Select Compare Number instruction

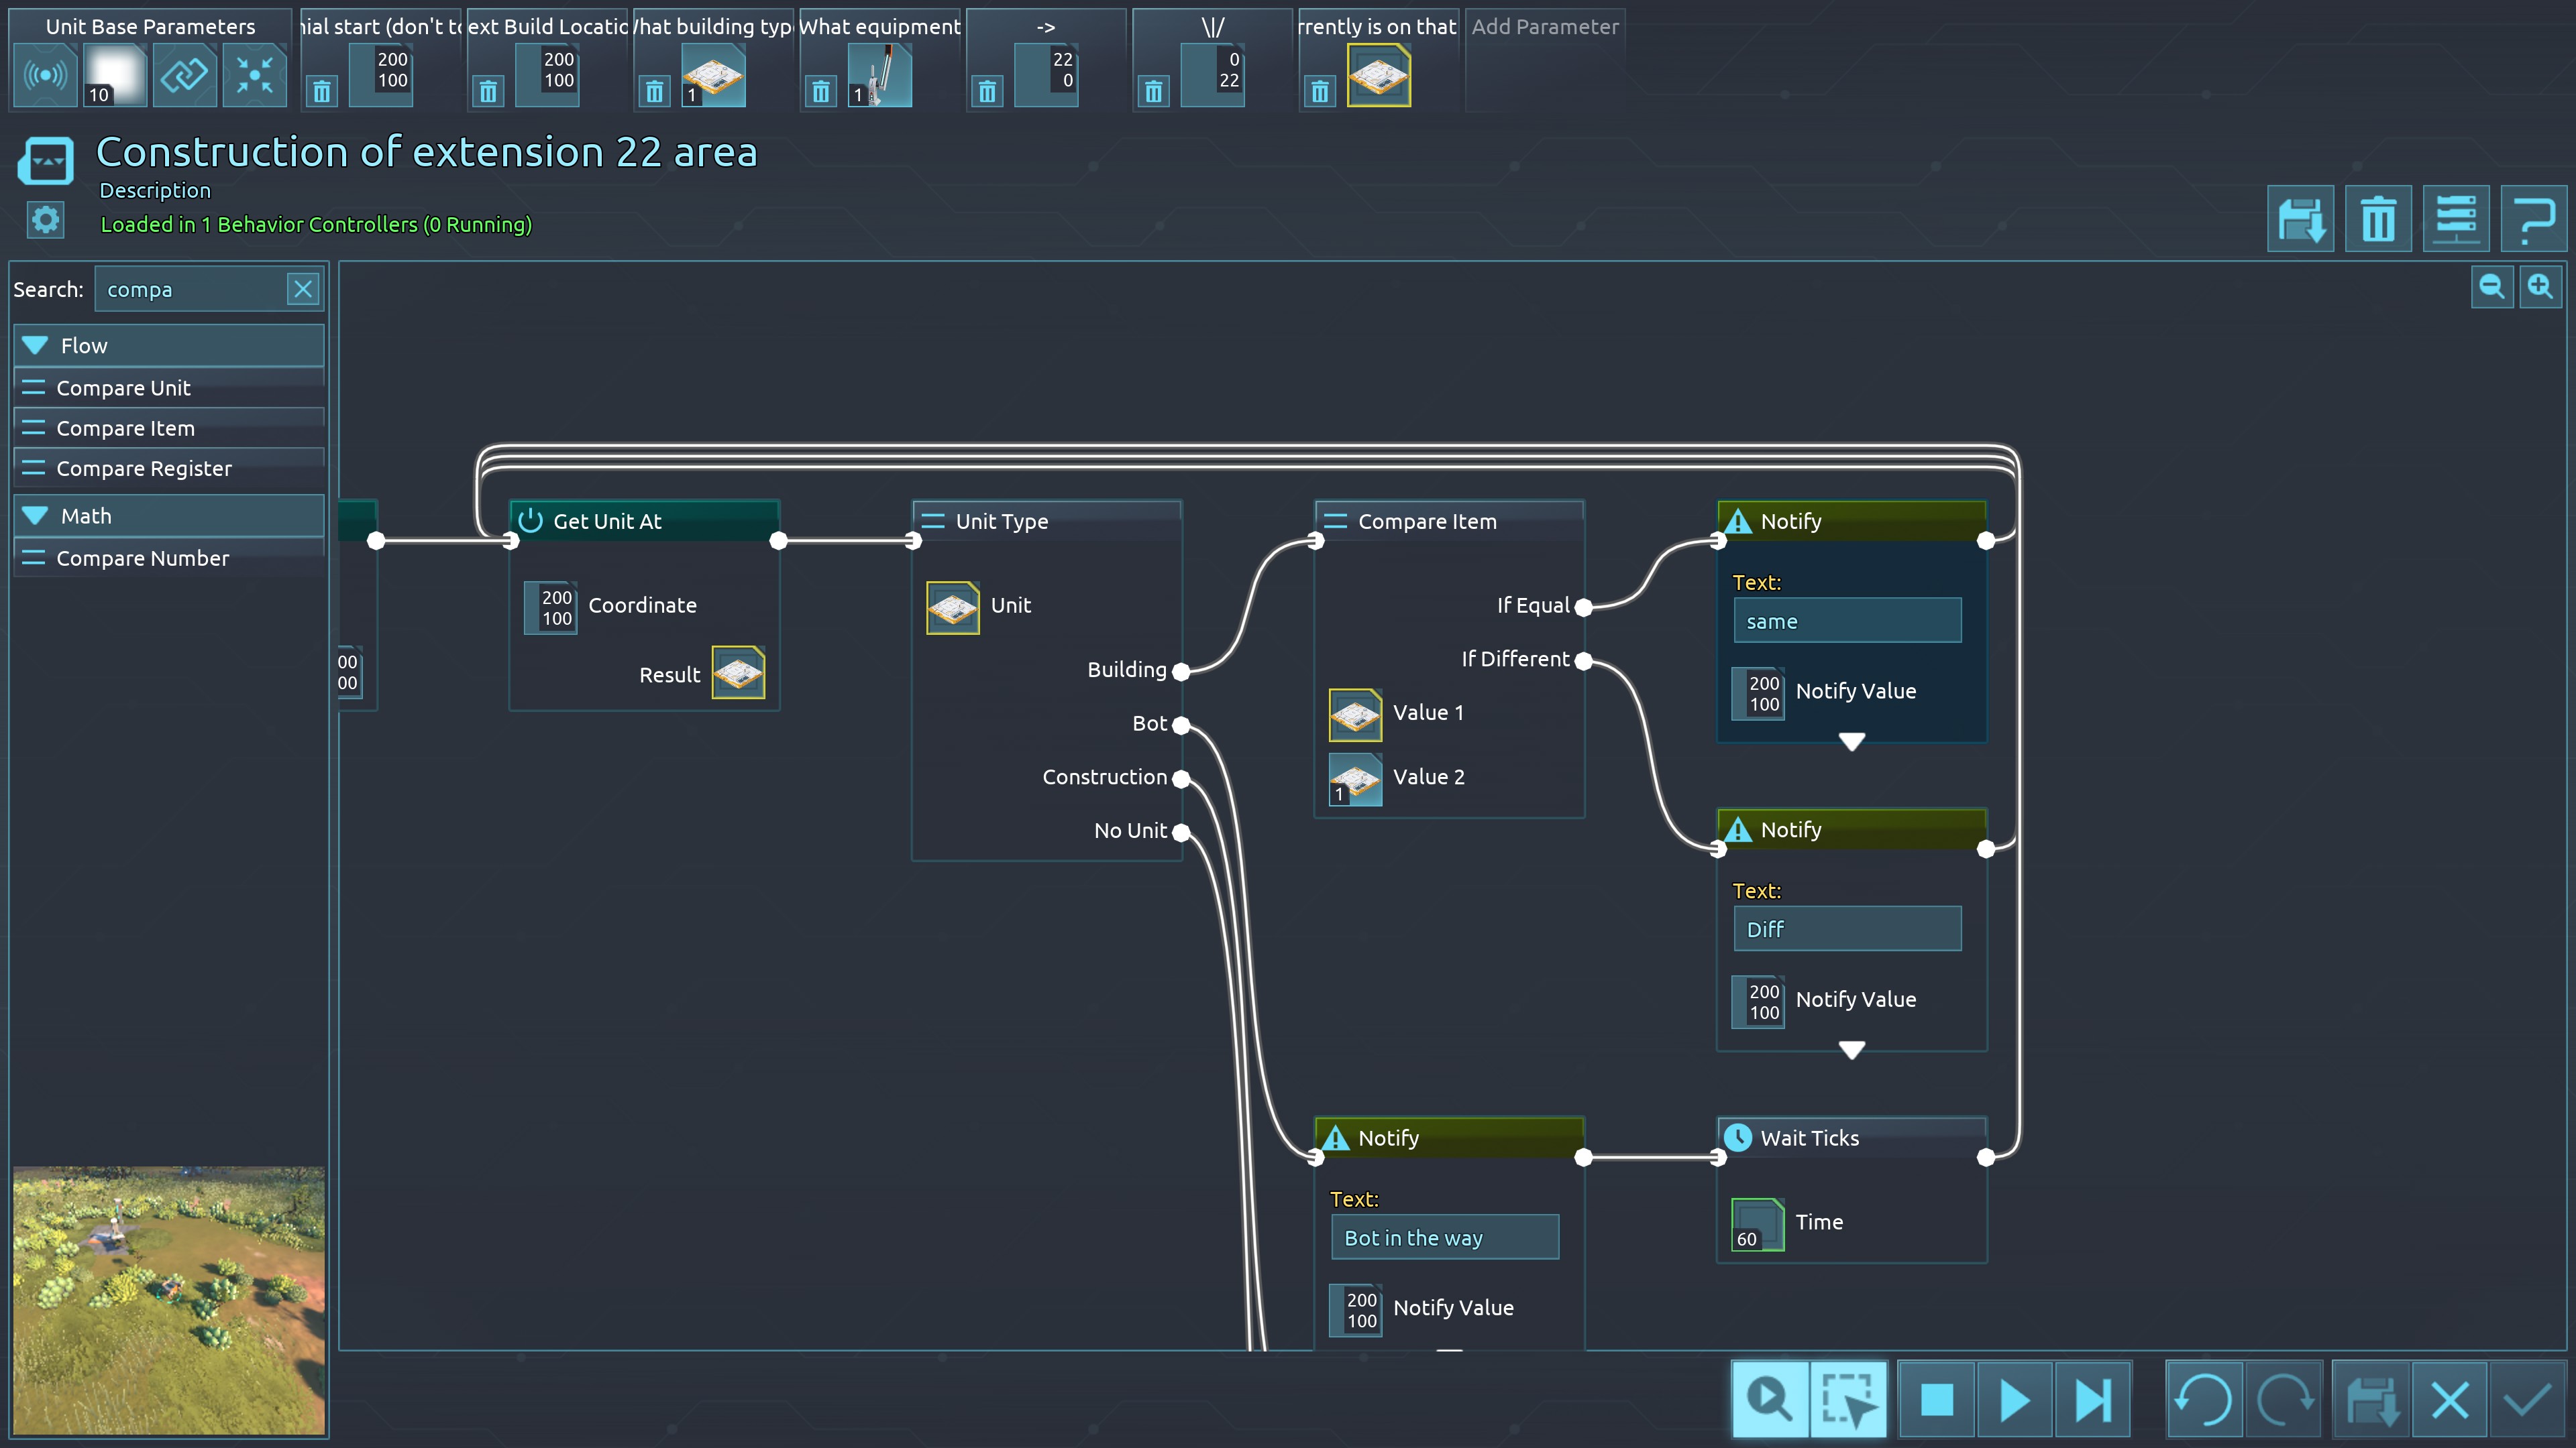coord(142,558)
